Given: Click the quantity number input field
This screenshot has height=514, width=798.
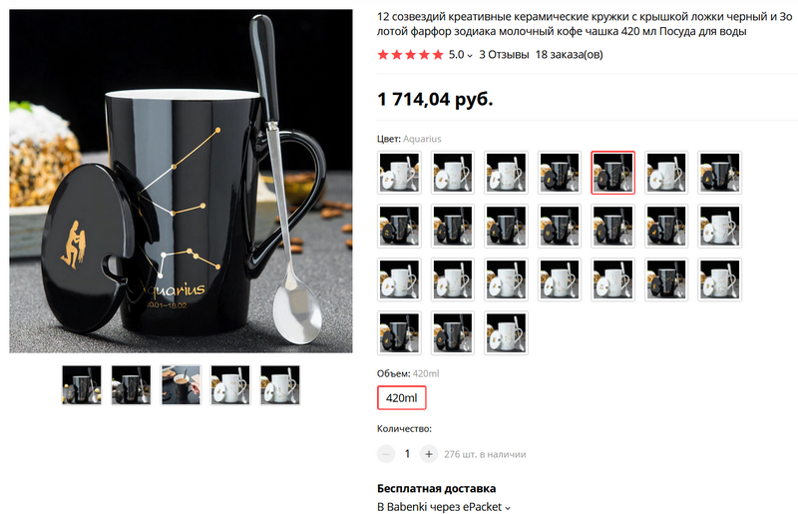Looking at the screenshot, I should [x=407, y=454].
